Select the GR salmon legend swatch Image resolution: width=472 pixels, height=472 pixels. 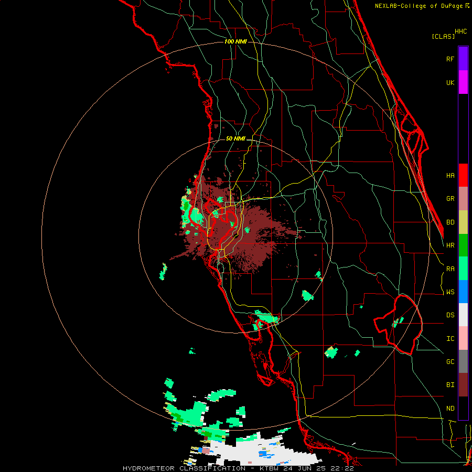point(463,199)
